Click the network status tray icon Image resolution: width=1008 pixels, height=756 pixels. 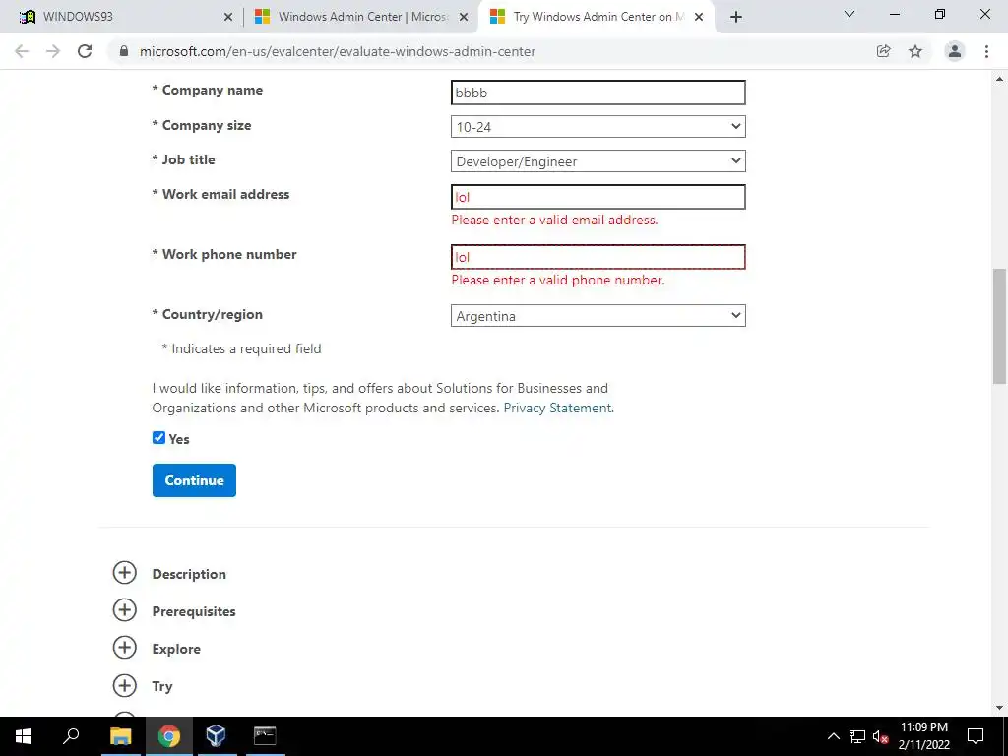point(857,736)
